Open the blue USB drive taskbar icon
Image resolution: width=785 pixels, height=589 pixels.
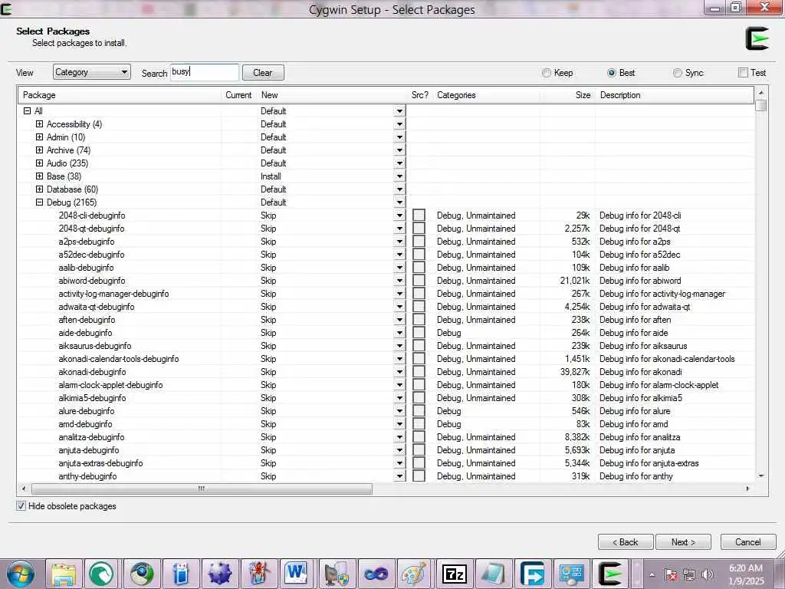pos(181,574)
